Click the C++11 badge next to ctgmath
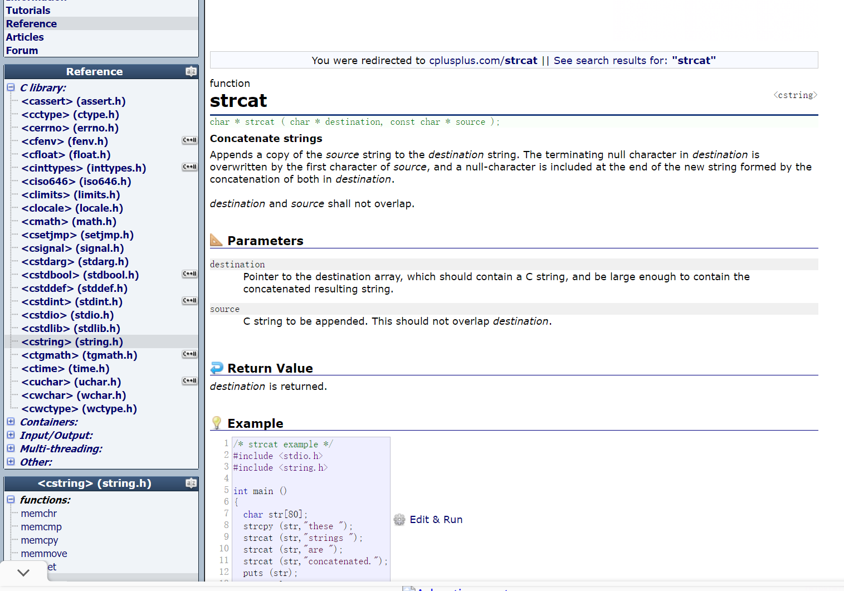The height and width of the screenshot is (591, 844). tap(190, 354)
